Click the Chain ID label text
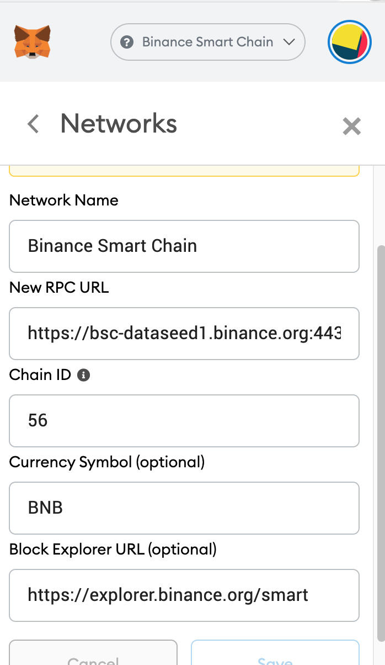Image resolution: width=385 pixels, height=665 pixels. click(40, 375)
